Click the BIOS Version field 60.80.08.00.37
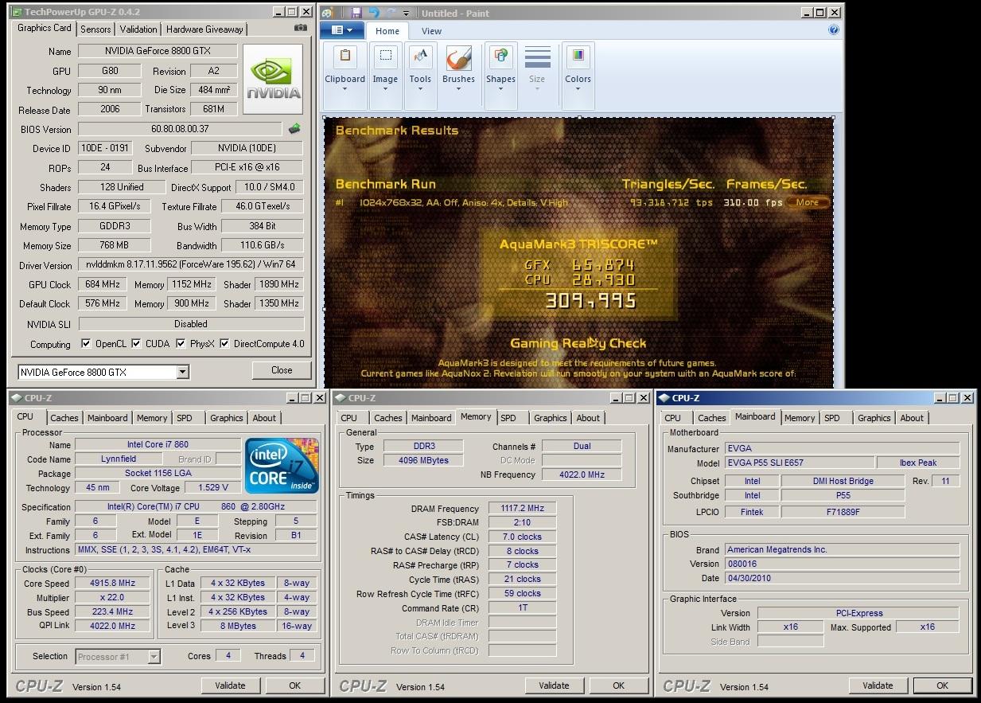The width and height of the screenshot is (981, 703). coord(180,129)
